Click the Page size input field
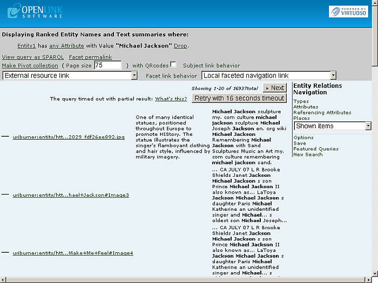 click(x=107, y=65)
